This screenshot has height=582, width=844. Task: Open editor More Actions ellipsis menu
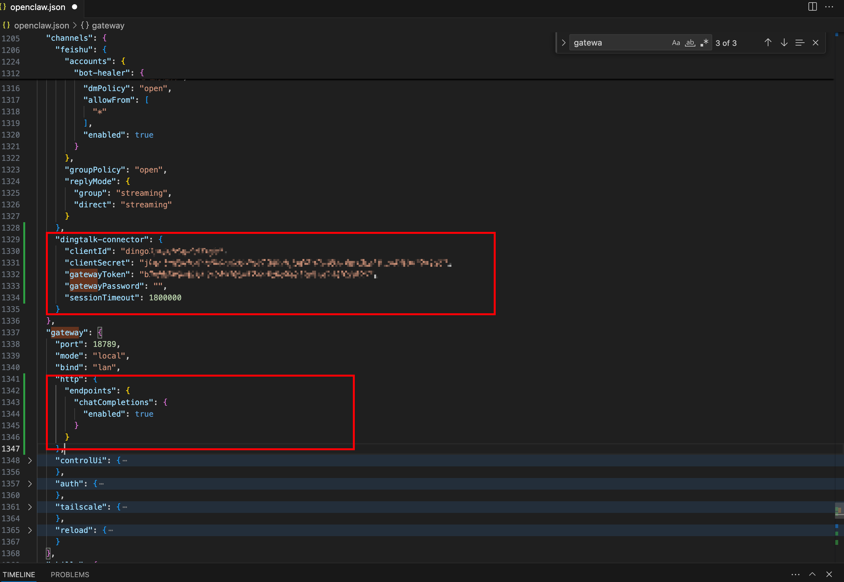coord(829,7)
